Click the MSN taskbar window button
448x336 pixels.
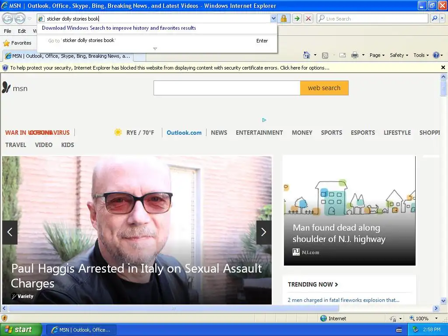81,330
